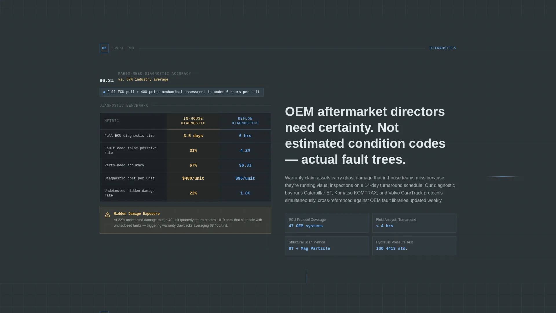Click the '47 OEM systems' value
The image size is (556, 313).
pyautogui.click(x=306, y=226)
